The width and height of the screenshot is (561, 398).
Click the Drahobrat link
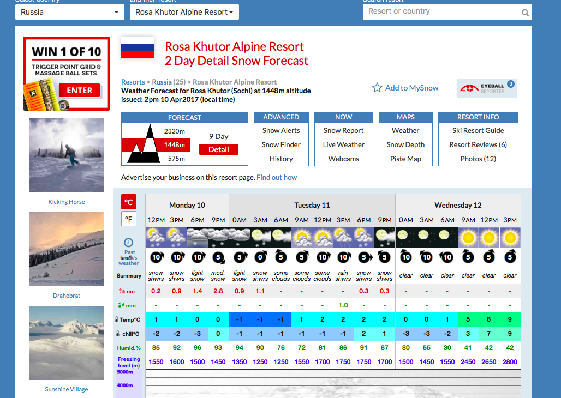(67, 296)
